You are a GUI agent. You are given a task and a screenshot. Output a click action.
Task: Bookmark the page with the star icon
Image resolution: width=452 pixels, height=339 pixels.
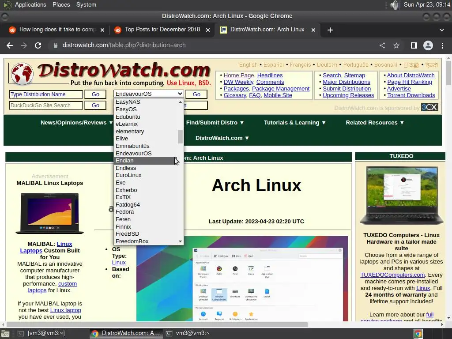coord(396,45)
